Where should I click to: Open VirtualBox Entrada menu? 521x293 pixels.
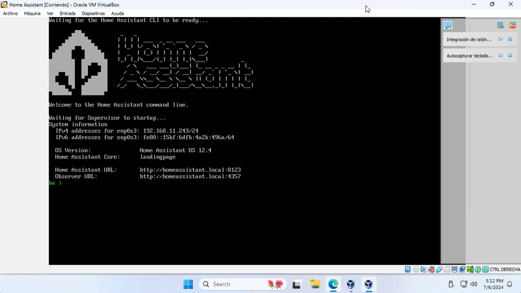(x=68, y=13)
